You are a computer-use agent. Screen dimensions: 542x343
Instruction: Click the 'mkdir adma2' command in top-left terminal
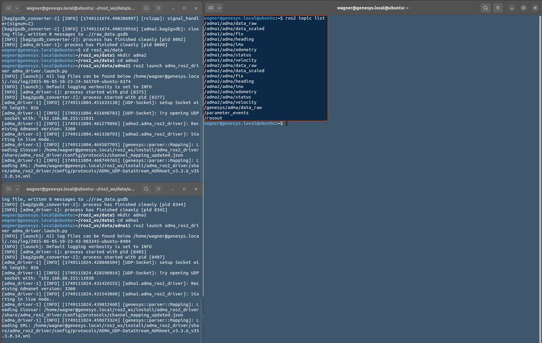pyautogui.click(x=132, y=55)
